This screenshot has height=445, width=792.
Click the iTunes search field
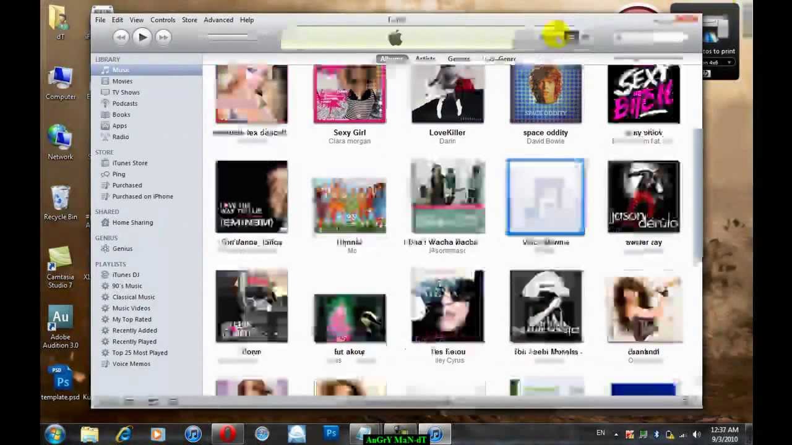[650, 38]
